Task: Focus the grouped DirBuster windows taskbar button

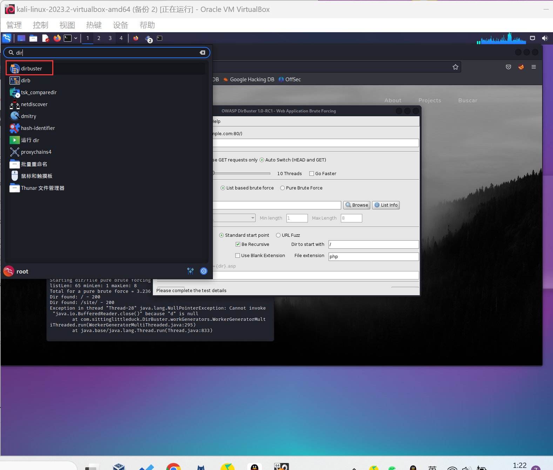Action: click(148, 39)
